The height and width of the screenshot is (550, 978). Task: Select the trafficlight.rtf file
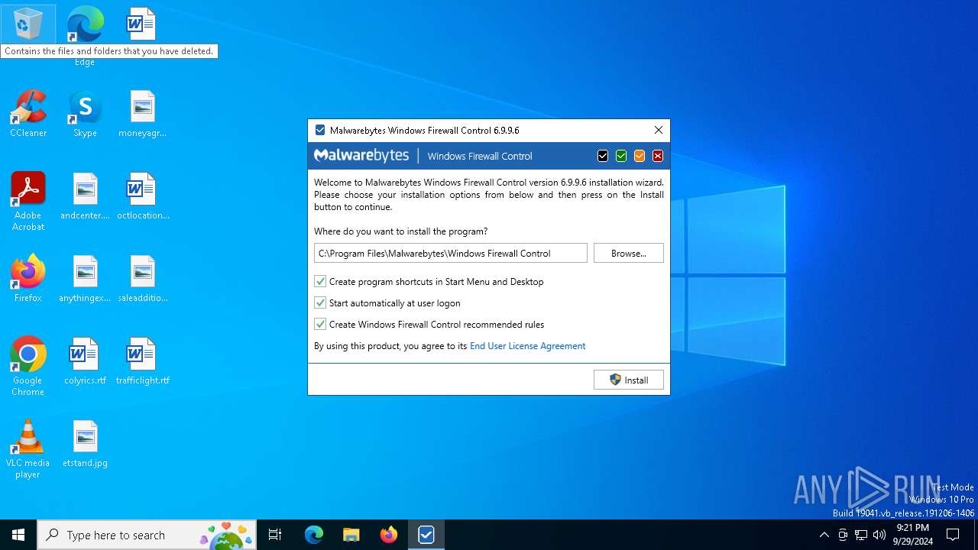pyautogui.click(x=142, y=361)
